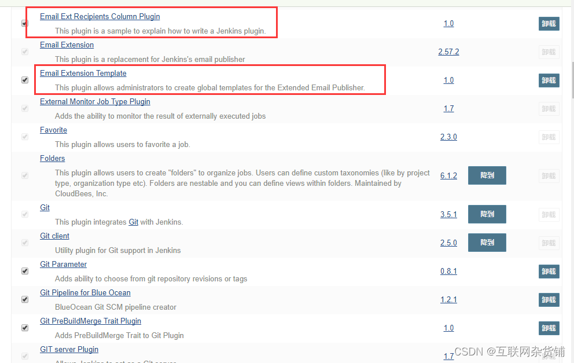Click the Folders plugin checkbox
Viewport: 574px width, 363px height.
(x=25, y=175)
